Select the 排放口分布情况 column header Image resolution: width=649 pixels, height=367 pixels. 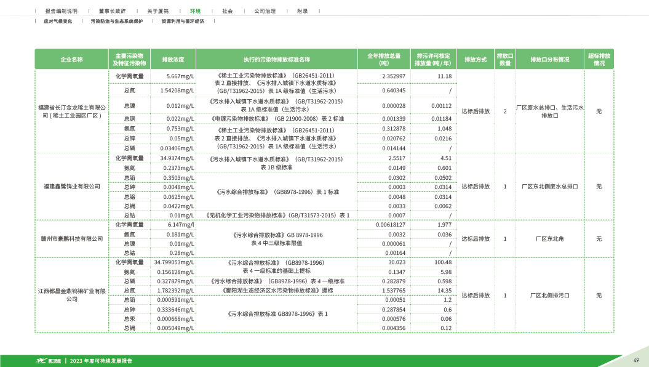coord(549,60)
